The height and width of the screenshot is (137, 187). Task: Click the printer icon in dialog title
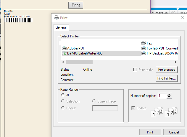click(x=56, y=18)
